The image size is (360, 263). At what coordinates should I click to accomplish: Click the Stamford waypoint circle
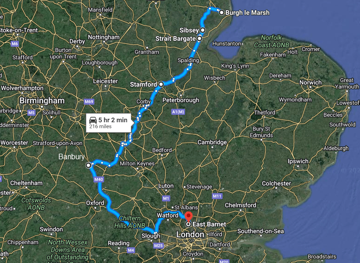(x=161, y=84)
